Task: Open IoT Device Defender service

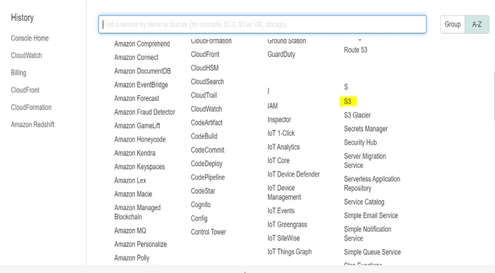Action: pyautogui.click(x=293, y=174)
